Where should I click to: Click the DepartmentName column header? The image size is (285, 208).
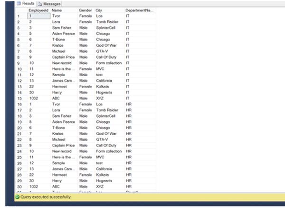[x=139, y=10]
